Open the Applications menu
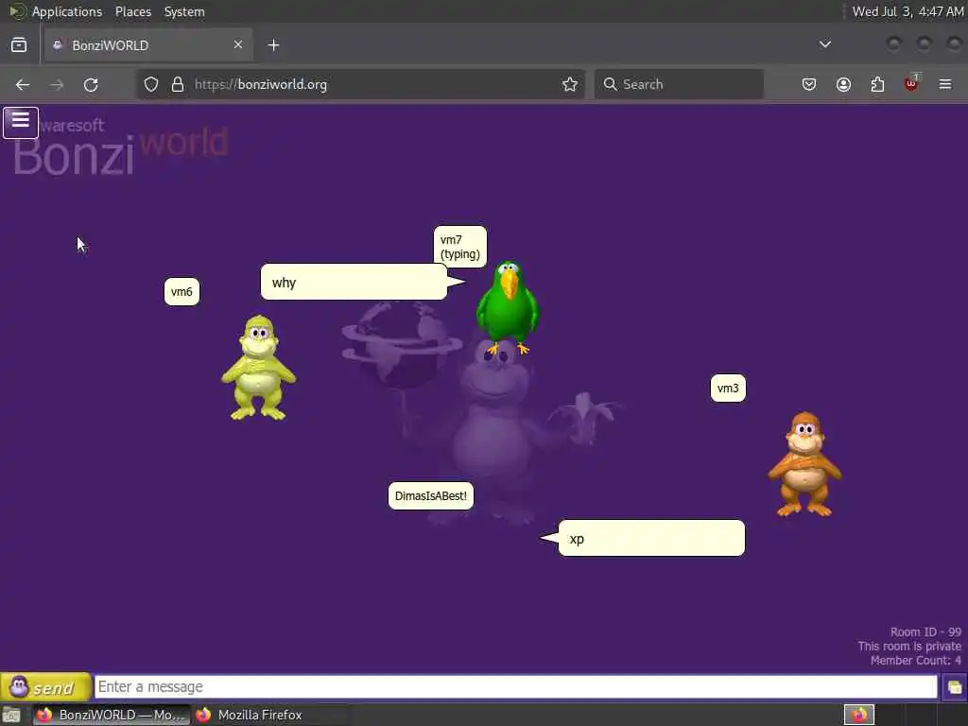 pyautogui.click(x=67, y=11)
